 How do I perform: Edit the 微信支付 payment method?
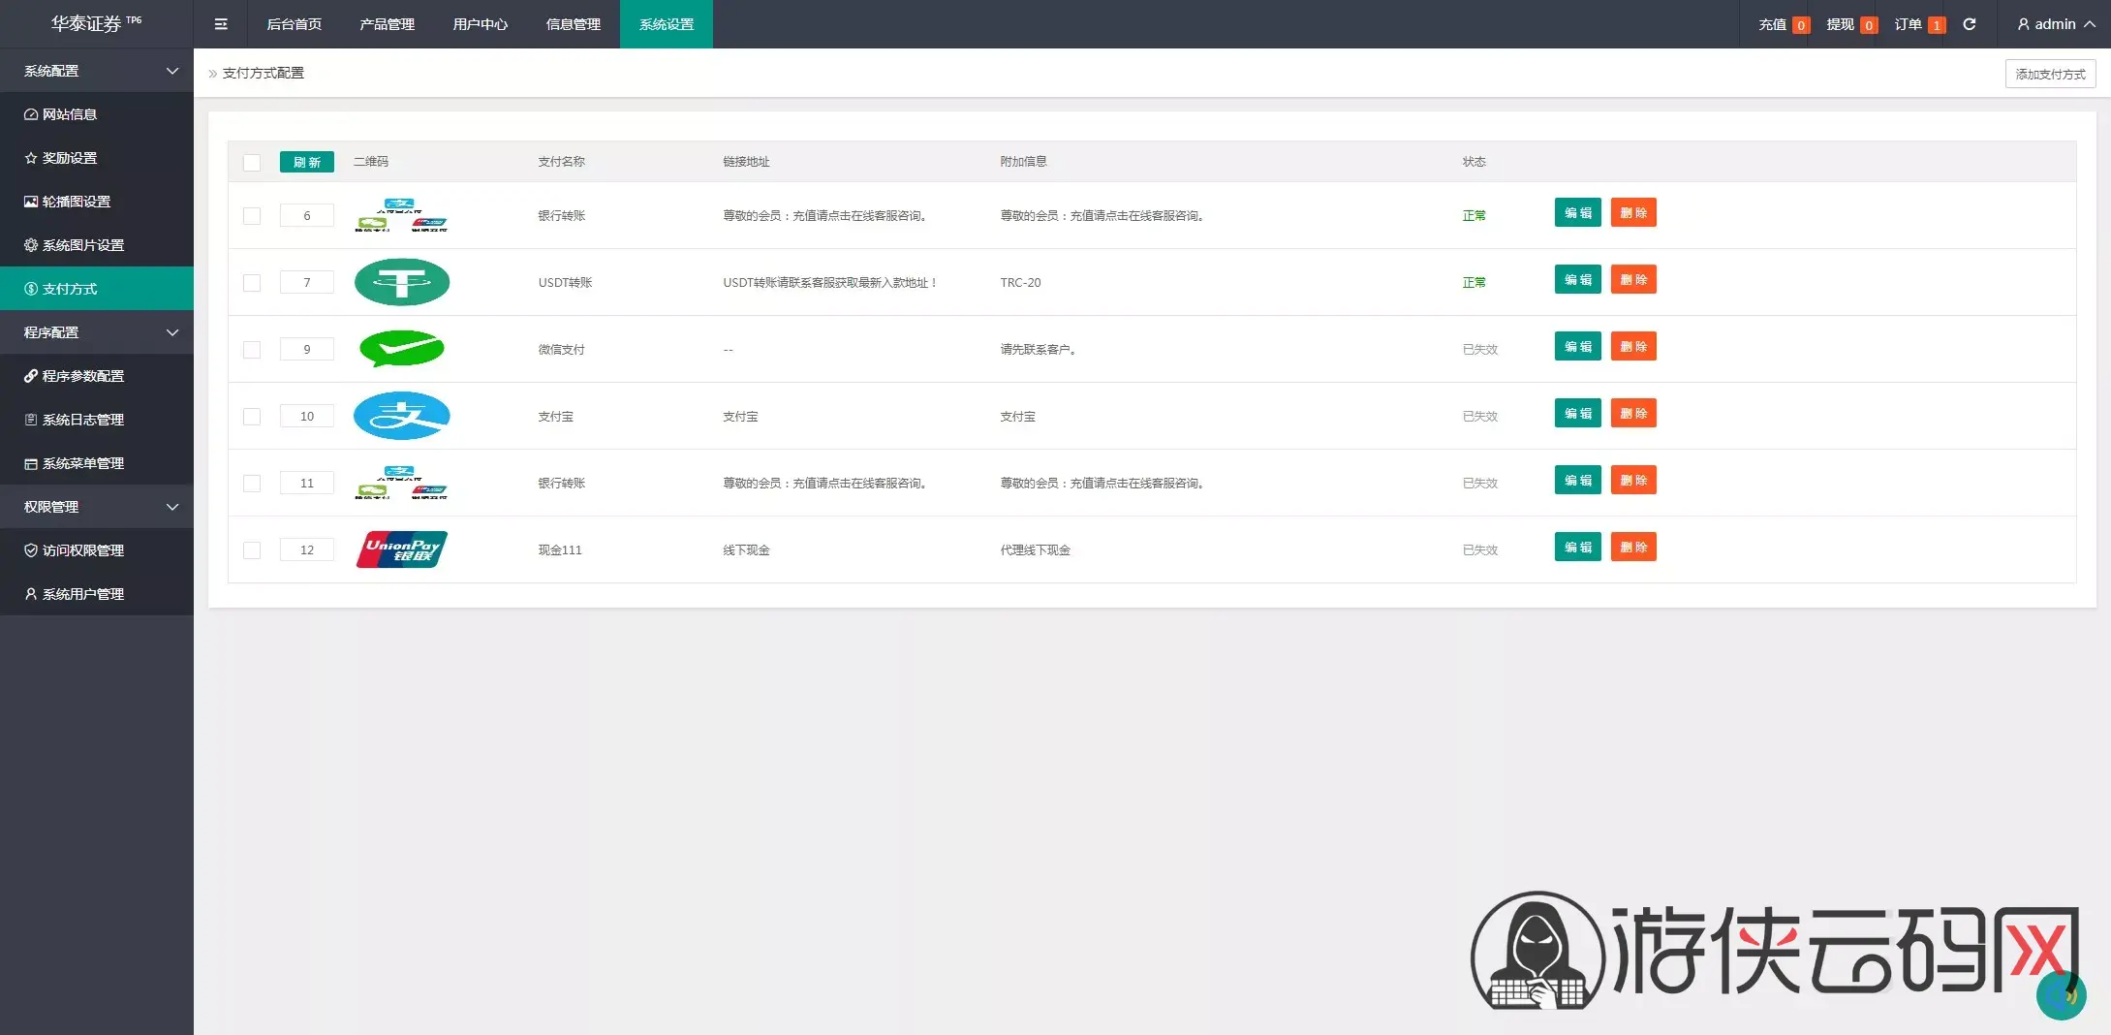coord(1578,346)
